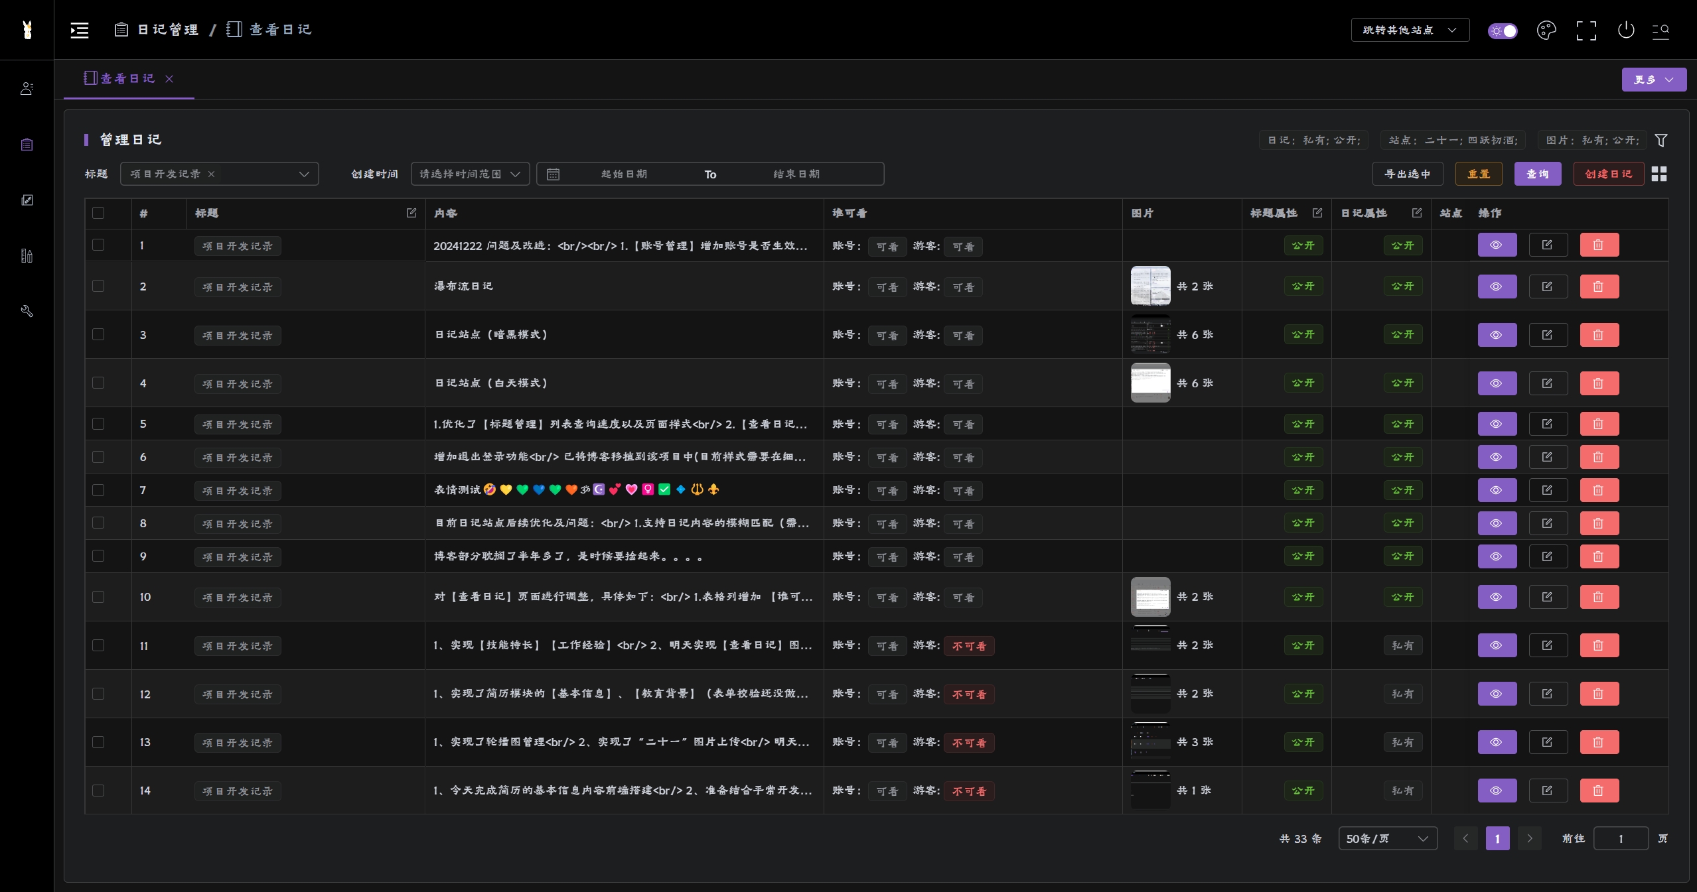
Task: Expand the 跳转其他站点 dropdown
Action: 1410,30
